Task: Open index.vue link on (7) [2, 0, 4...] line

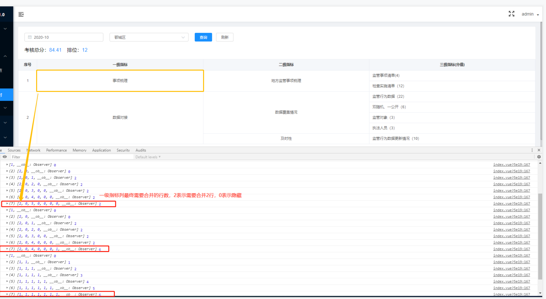Action: click(x=511, y=249)
